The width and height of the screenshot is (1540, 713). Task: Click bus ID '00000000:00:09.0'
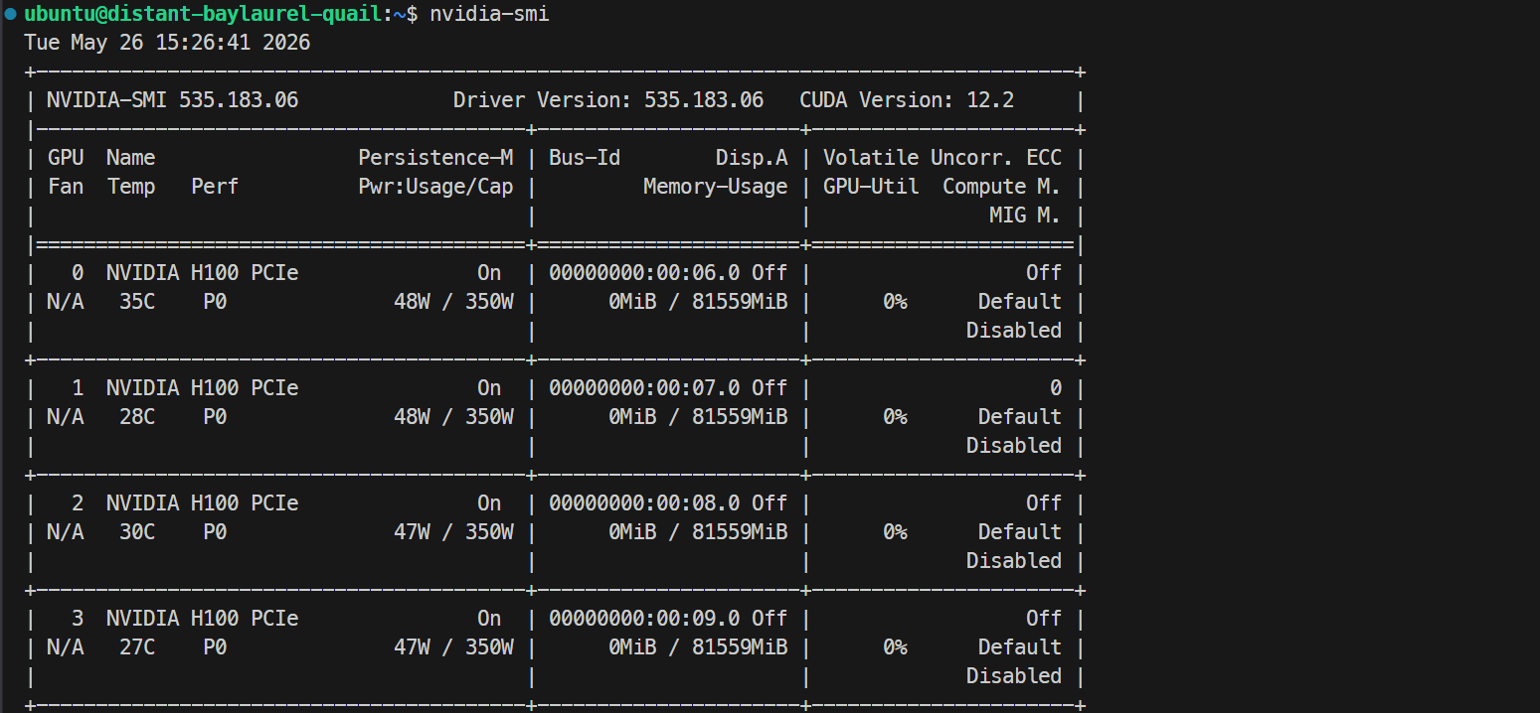point(644,619)
